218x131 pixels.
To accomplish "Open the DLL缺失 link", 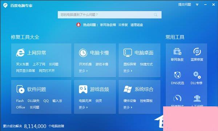I will click(x=33, y=101).
